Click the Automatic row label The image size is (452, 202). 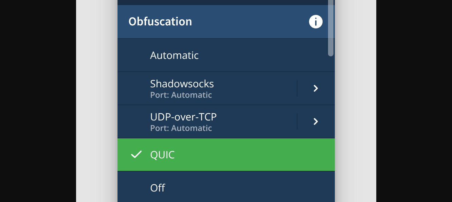point(174,55)
